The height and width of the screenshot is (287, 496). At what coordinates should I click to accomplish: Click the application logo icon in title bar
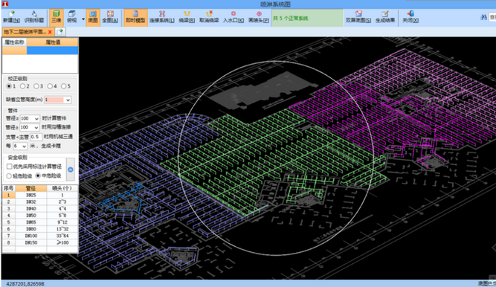(4, 4)
